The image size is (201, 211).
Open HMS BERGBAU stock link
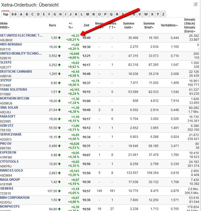tap(11, 44)
